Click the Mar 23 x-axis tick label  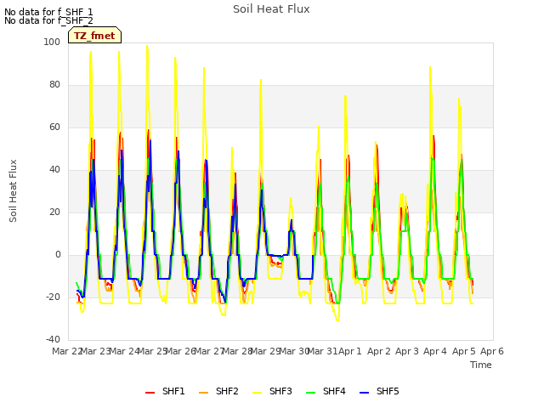[x=95, y=351]
